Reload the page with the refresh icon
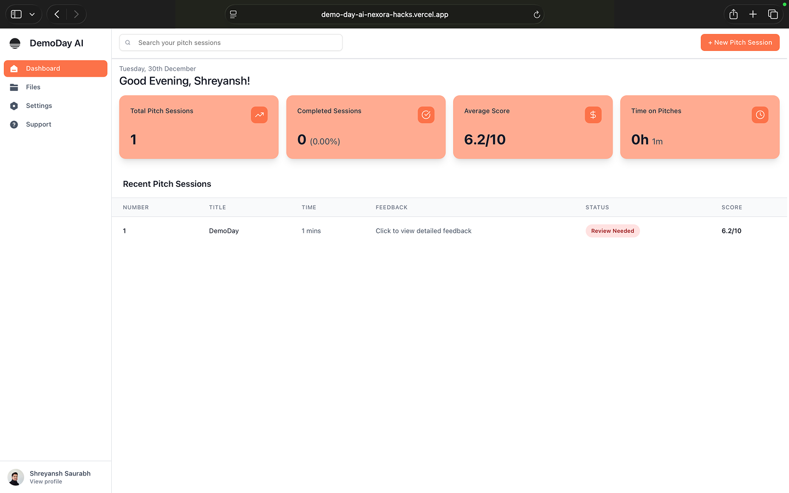The width and height of the screenshot is (789, 493). pyautogui.click(x=537, y=15)
